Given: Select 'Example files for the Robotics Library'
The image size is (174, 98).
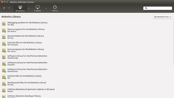Looking at the screenshot, I should coord(25,42).
